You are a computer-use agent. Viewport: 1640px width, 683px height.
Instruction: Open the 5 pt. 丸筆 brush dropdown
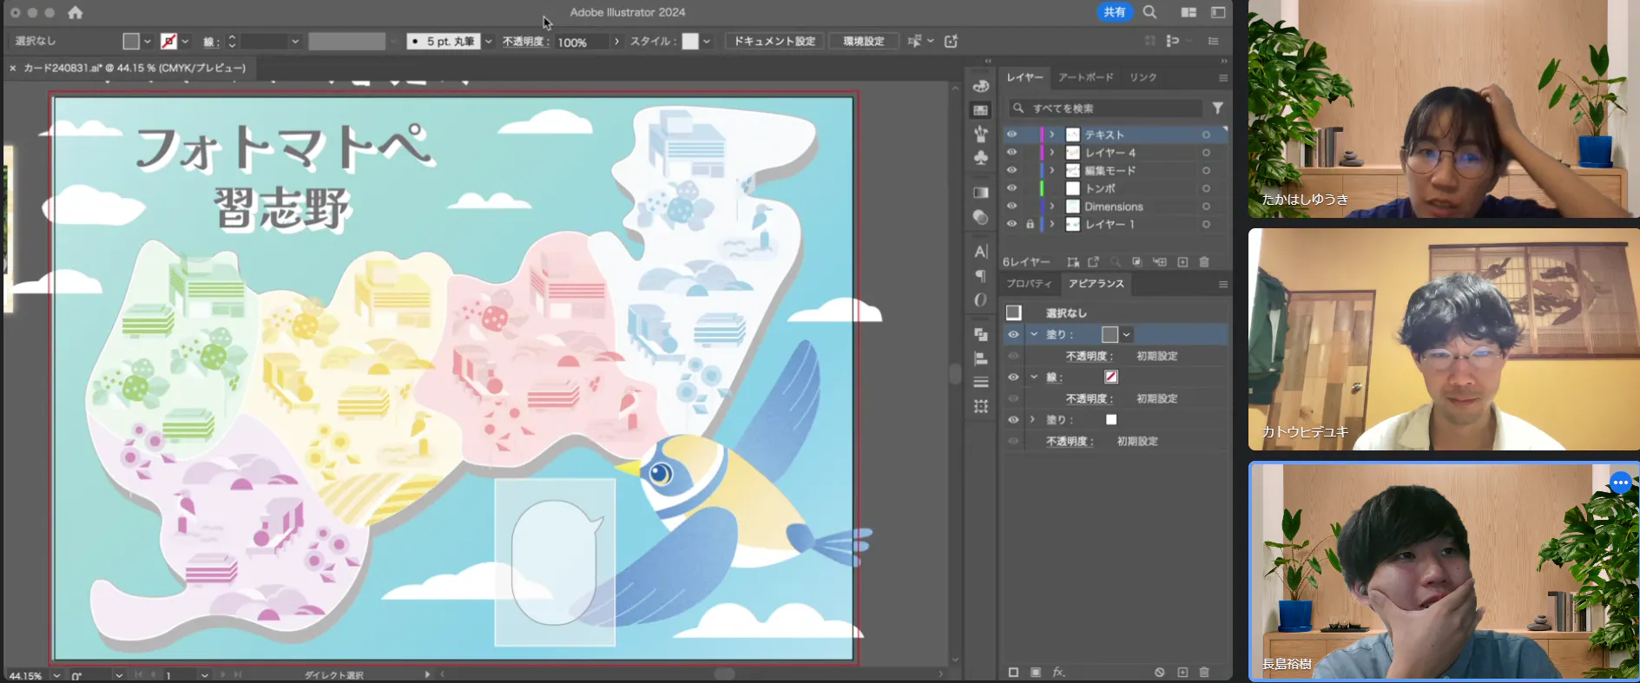pyautogui.click(x=489, y=42)
